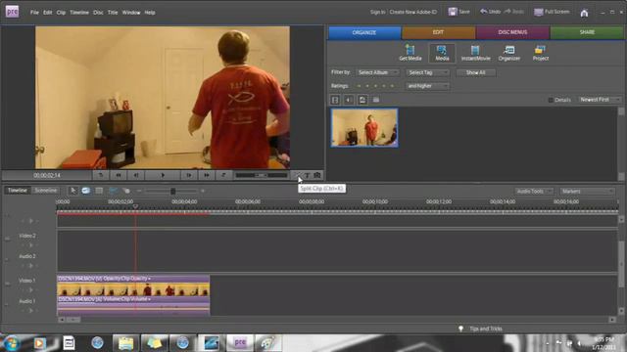The image size is (627, 352).
Task: Open the Select Album dropdown
Action: click(377, 72)
